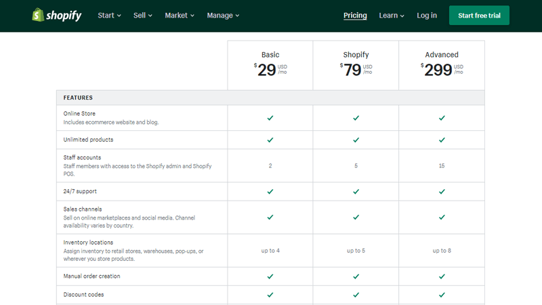Image resolution: width=542 pixels, height=305 pixels.
Task: Click Online Store checkmark under Shopify
Action: tap(356, 118)
